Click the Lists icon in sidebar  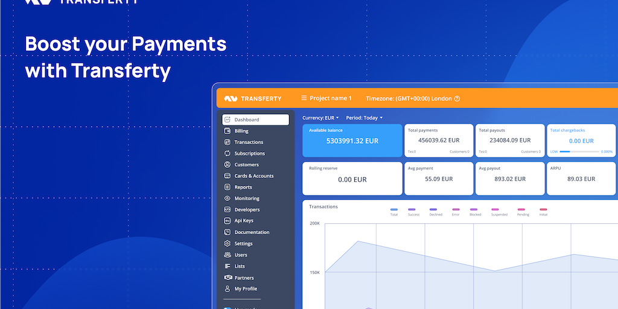(x=227, y=266)
